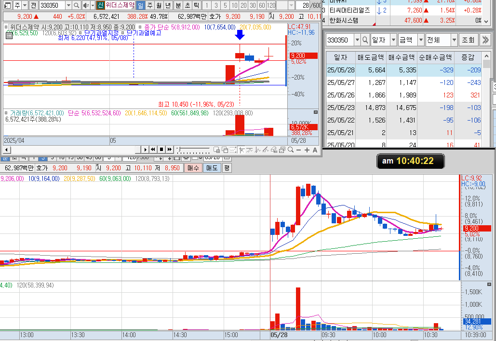Click the 위더스제약 stock name field
This screenshot has width=496, height=341.
click(120, 5)
